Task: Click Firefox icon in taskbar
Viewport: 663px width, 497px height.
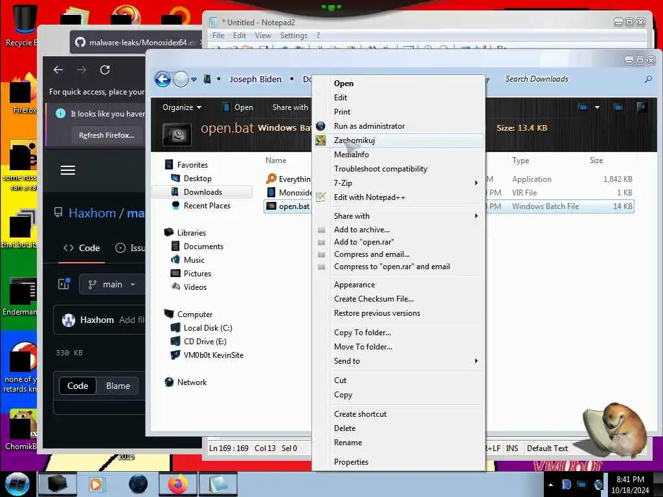Action: (178, 484)
